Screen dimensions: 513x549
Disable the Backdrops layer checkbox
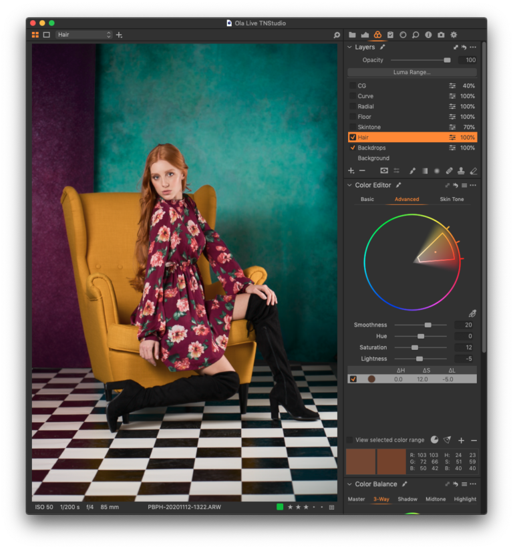[353, 148]
